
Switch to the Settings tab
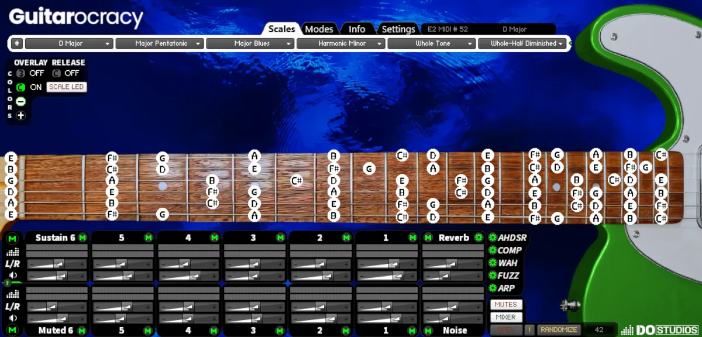[398, 29]
